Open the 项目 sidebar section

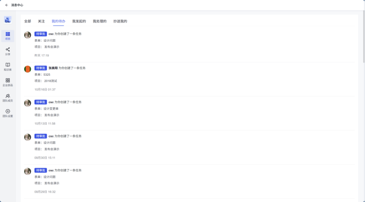[7, 36]
